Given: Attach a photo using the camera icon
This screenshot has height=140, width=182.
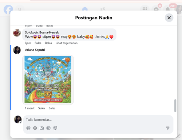Looking at the screenshot, I should click(x=41, y=128).
